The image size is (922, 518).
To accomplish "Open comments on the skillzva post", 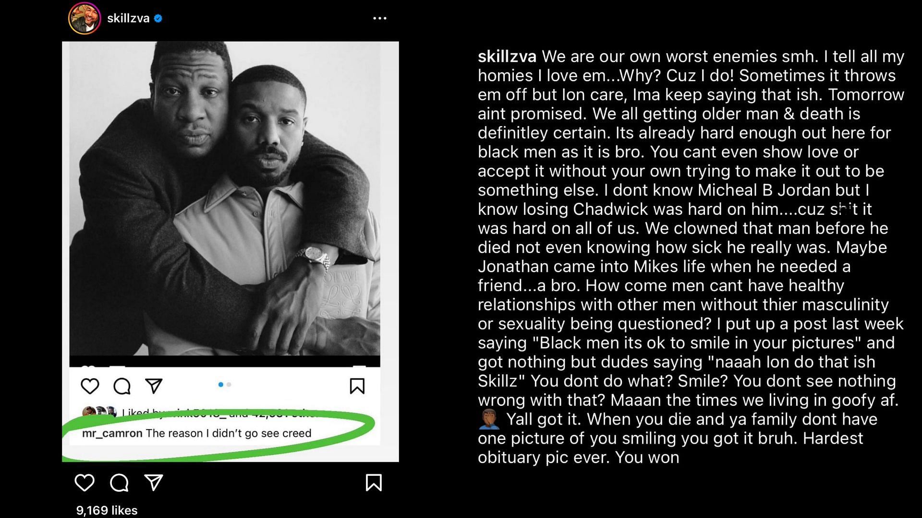I will pyautogui.click(x=119, y=483).
